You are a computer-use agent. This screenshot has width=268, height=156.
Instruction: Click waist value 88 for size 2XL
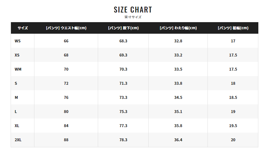[x=66, y=140]
